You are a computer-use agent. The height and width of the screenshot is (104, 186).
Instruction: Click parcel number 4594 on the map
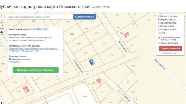85,96
